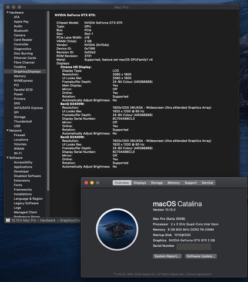This screenshot has width=248, height=282.
Task: Click the computer icon in path bar
Action: [x=8, y=220]
